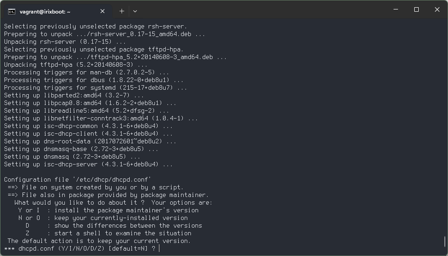The image size is (448, 256).
Task: Minimize the terminal window
Action: (x=396, y=9)
